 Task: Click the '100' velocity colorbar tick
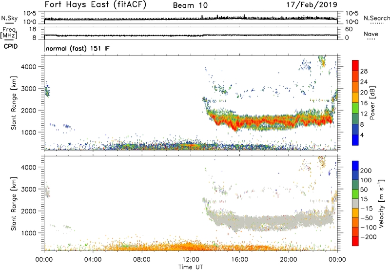[x=366, y=180]
